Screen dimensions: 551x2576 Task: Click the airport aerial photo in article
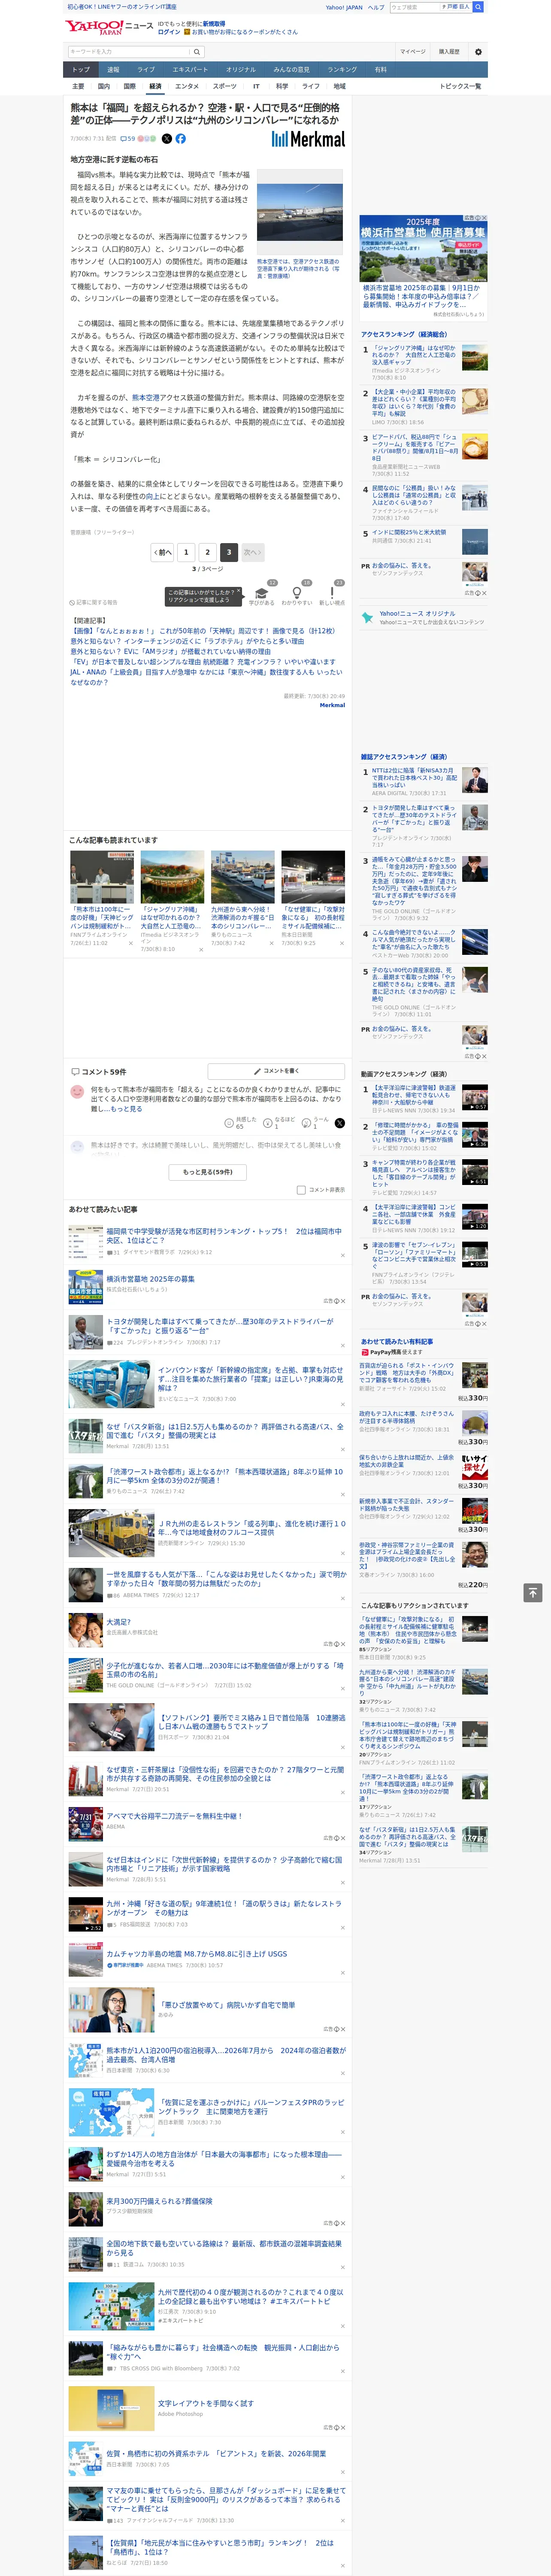point(300,212)
